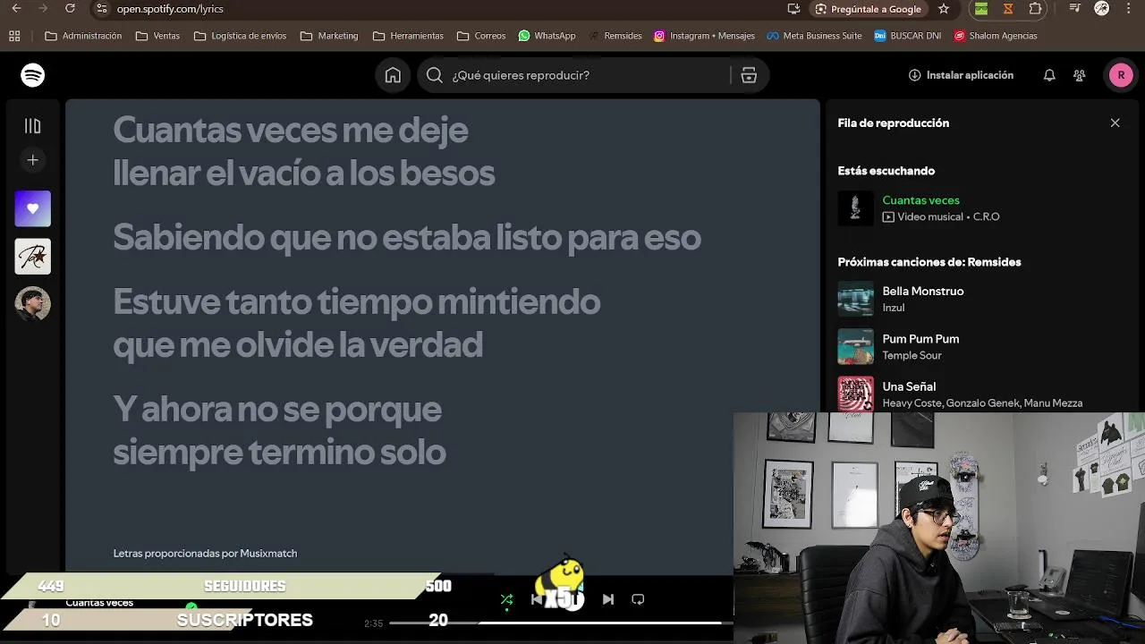Open Shalom Agencias bookmark
Screen dimensions: 1145x644
pos(996,36)
